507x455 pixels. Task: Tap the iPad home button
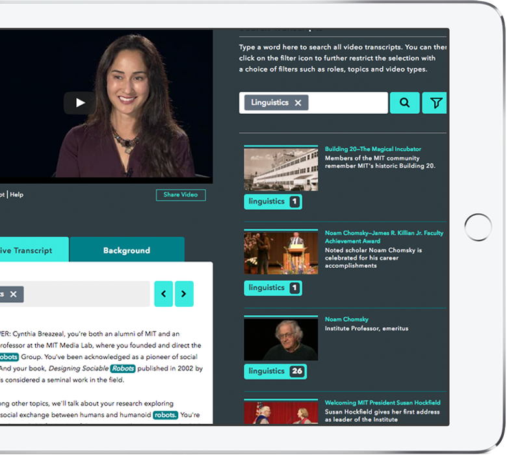click(478, 227)
